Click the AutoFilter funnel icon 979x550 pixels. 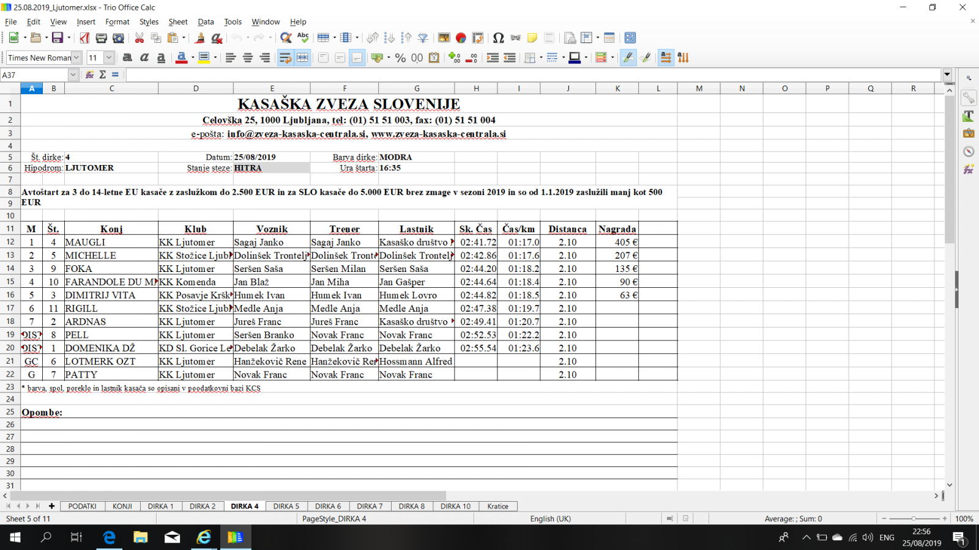[423, 38]
